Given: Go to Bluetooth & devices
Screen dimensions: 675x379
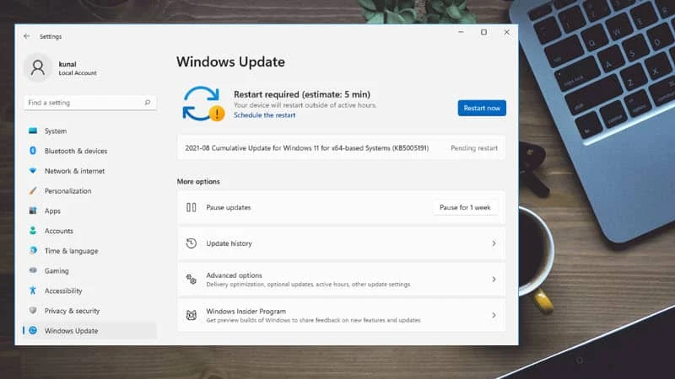Looking at the screenshot, I should (x=89, y=151).
